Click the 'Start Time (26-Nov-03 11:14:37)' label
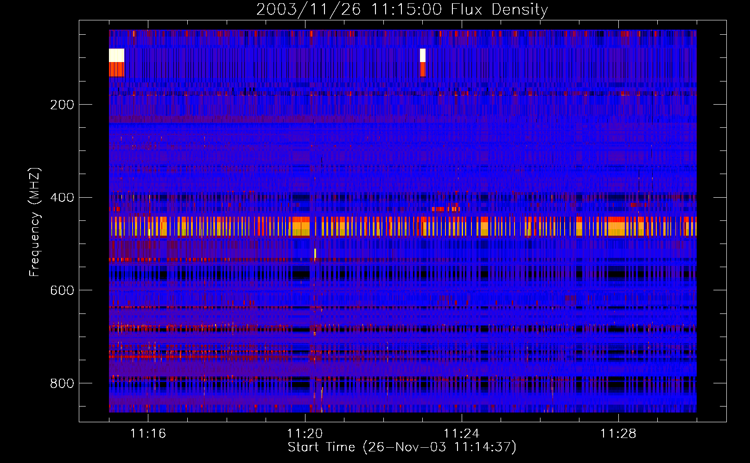 [402, 447]
